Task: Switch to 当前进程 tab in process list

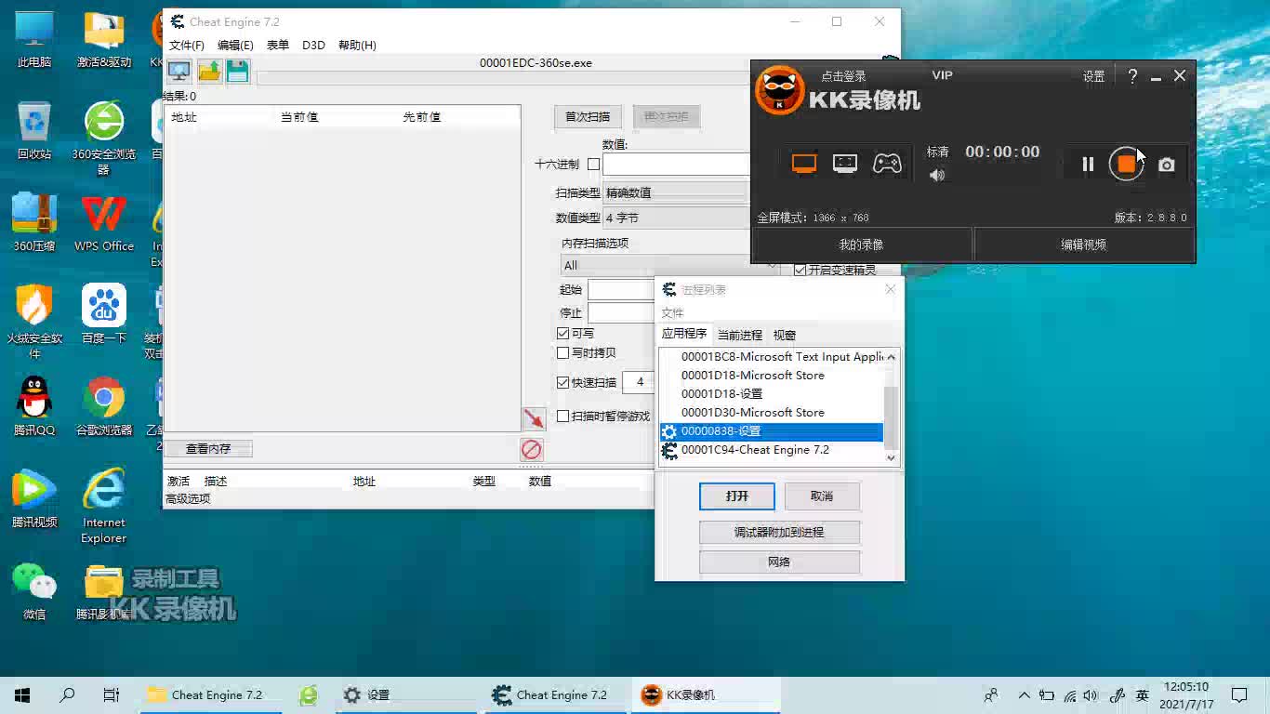Action: [740, 335]
